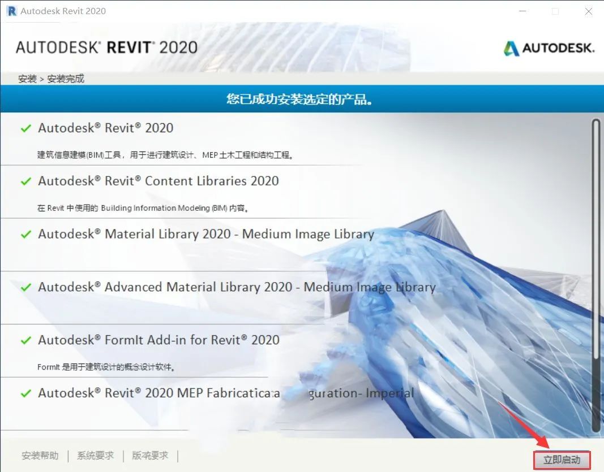Click the Autodesk logo at top right

[549, 48]
